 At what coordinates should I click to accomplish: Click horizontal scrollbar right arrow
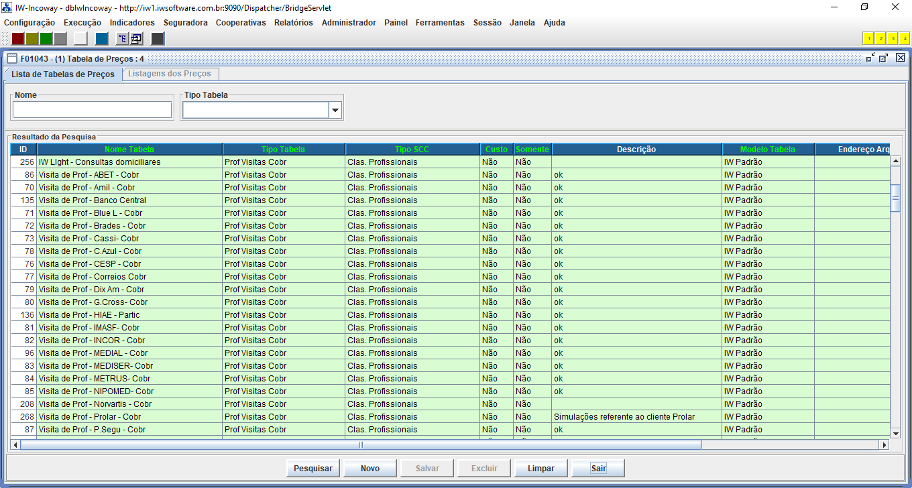(885, 444)
